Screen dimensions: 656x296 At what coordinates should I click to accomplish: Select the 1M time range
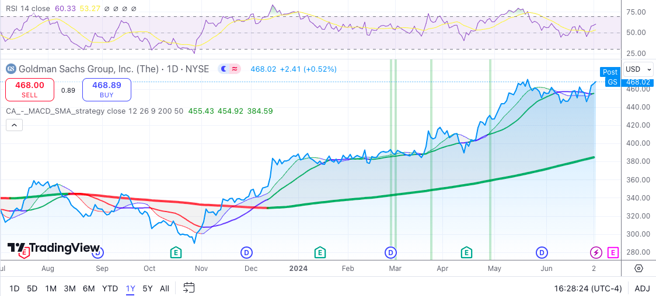tap(51, 288)
